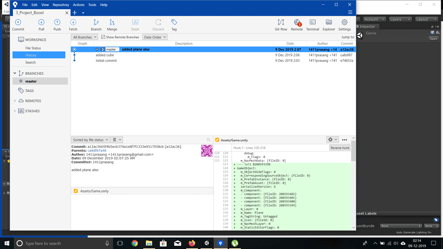Click the Pull toolbar icon

[x=41, y=25]
